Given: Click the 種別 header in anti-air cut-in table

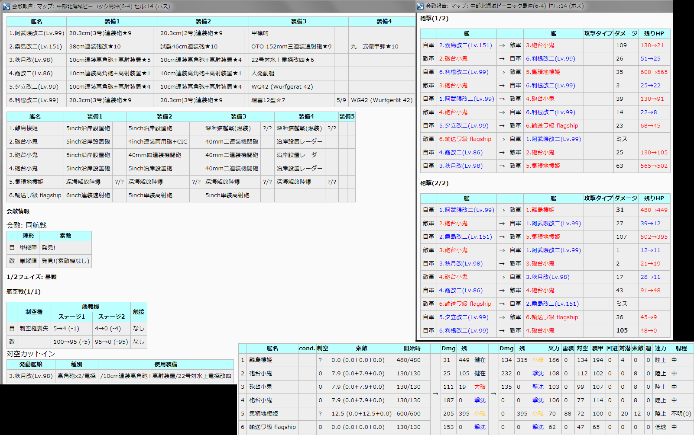Looking at the screenshot, I should [77, 364].
